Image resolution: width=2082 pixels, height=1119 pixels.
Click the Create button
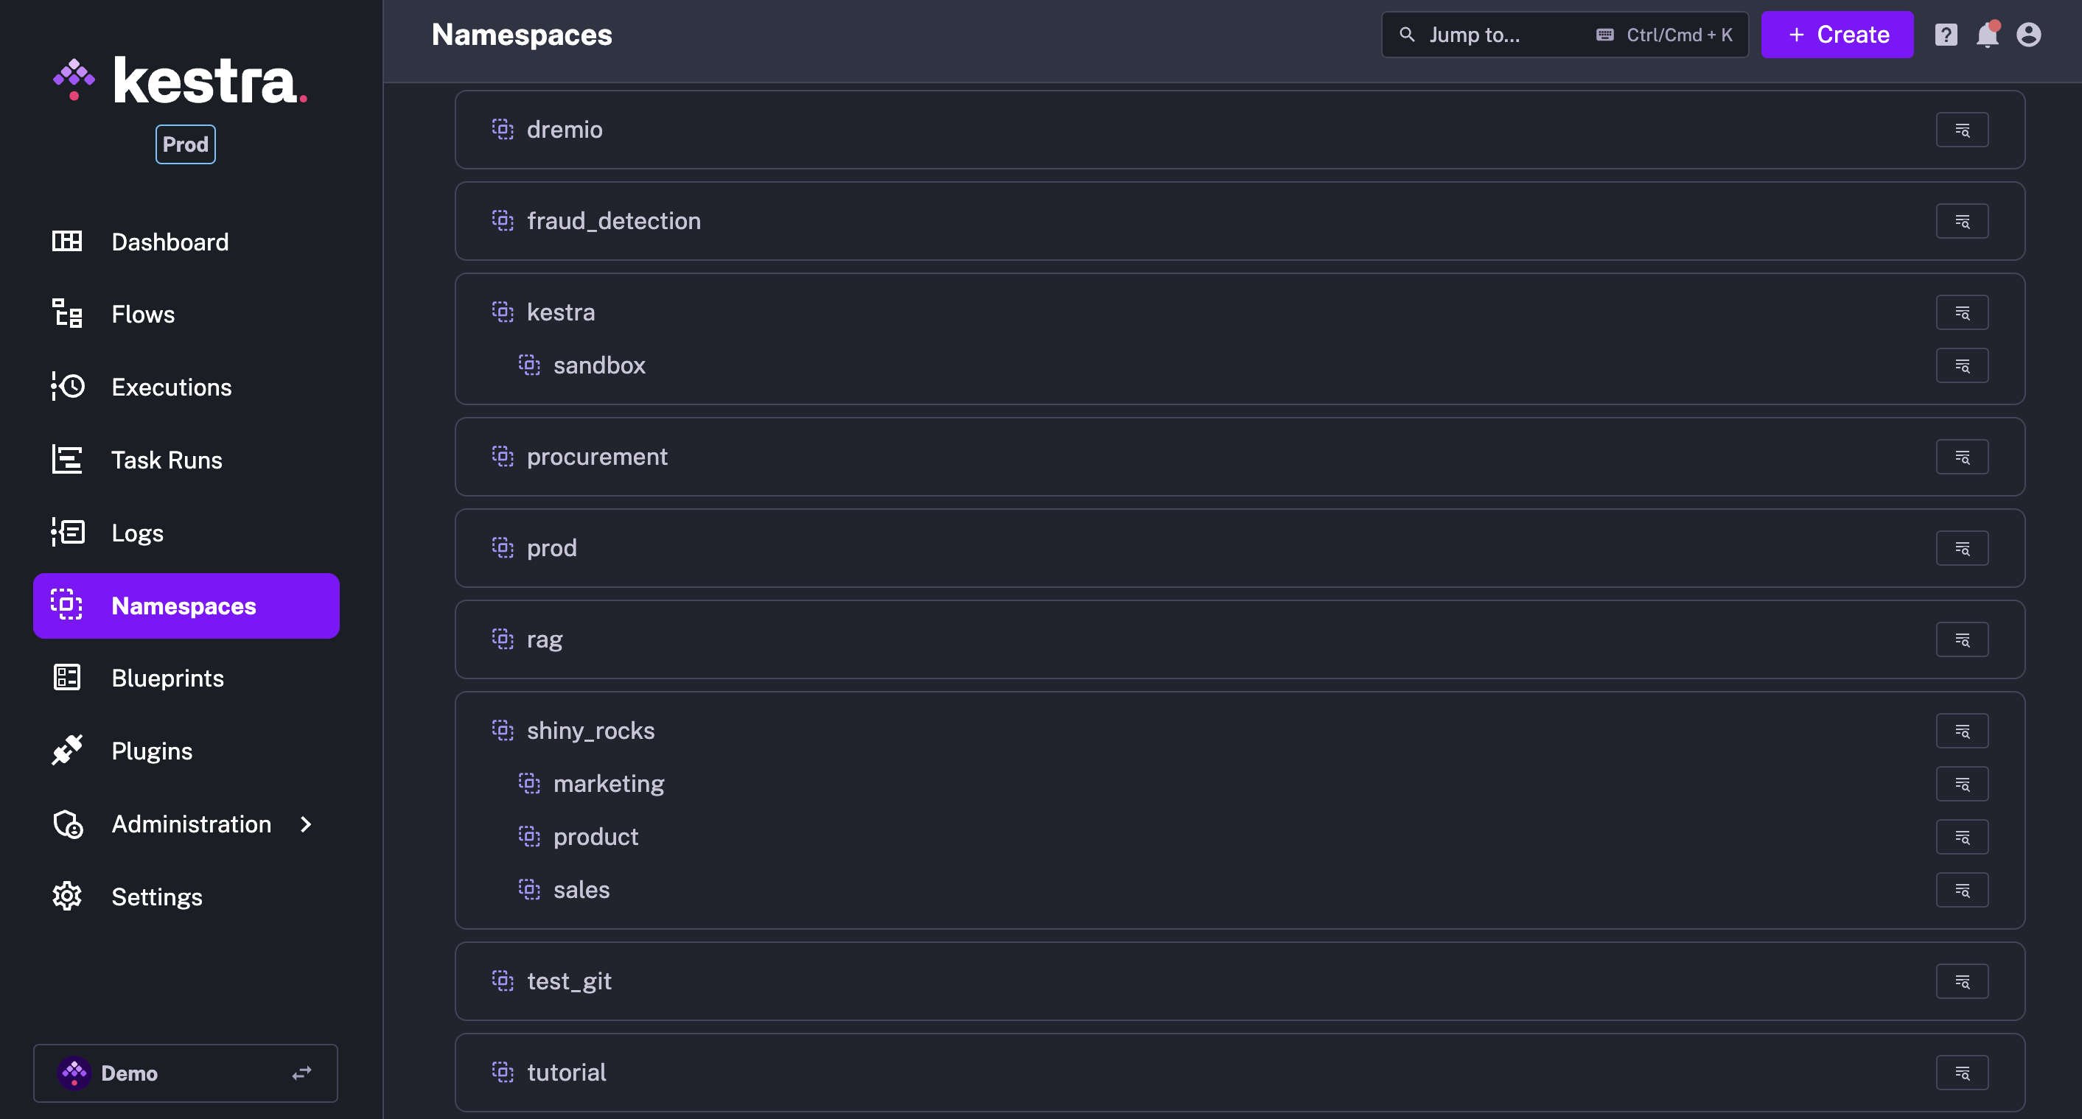point(1837,34)
